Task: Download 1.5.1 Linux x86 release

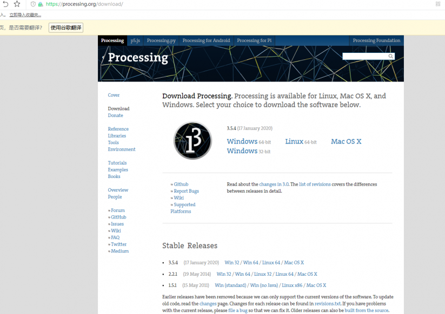Action: pyautogui.click(x=292, y=285)
